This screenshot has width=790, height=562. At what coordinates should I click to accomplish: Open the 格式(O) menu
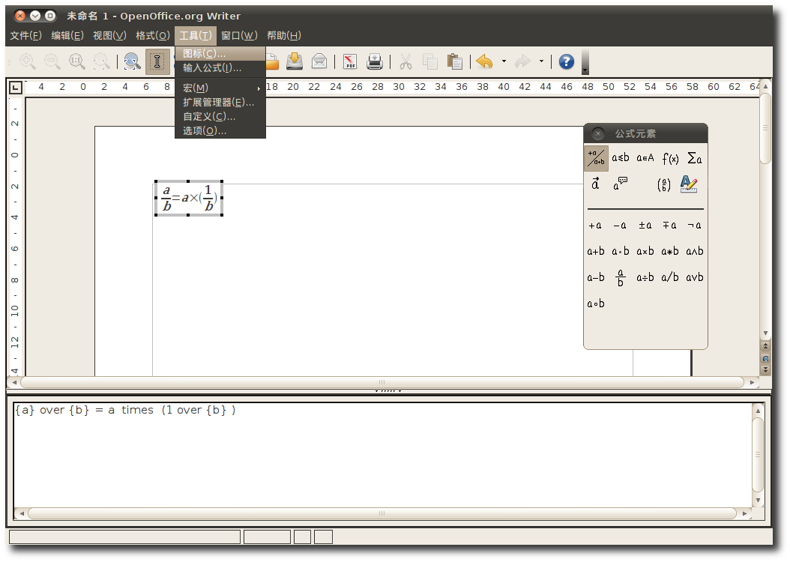pos(152,35)
